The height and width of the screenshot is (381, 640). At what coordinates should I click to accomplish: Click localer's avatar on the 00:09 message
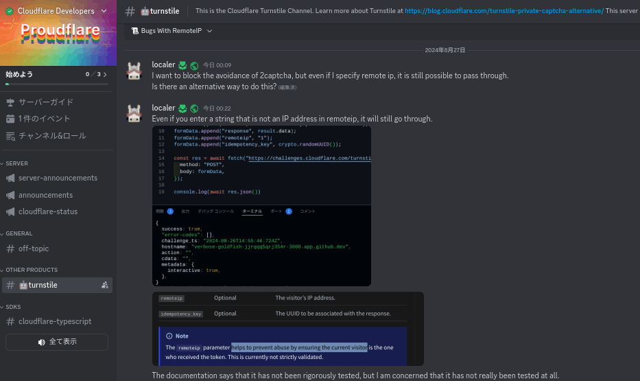pos(134,71)
